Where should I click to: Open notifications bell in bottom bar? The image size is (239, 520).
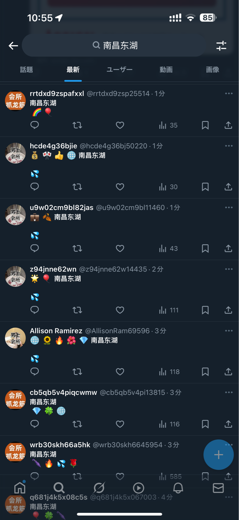[178, 488]
